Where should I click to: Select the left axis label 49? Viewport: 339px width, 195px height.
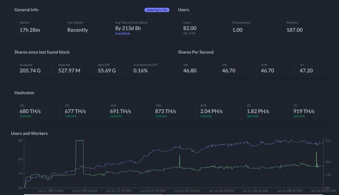pyautogui.click(x=20, y=174)
